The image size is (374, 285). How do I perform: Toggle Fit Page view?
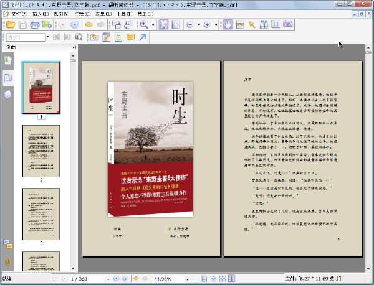click(163, 24)
